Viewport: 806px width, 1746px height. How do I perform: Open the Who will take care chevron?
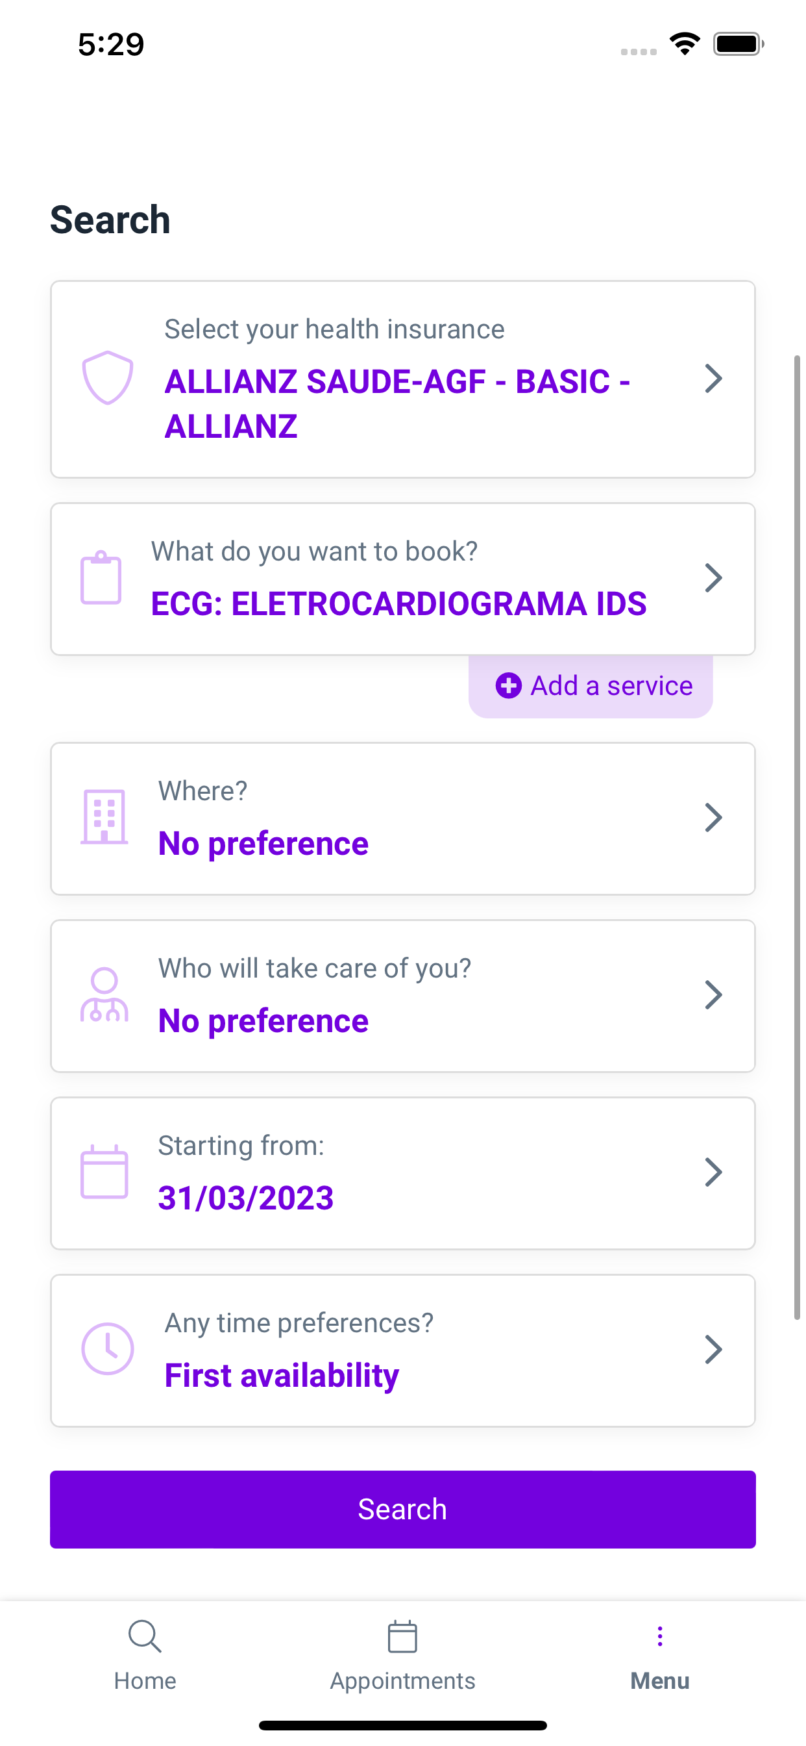(713, 995)
